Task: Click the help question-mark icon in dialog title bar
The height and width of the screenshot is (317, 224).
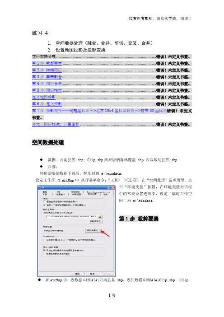Action: point(108,187)
